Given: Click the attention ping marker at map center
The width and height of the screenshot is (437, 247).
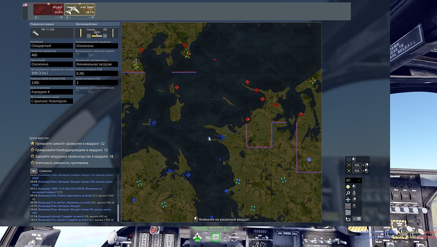Looking at the screenshot, I should pos(210,139).
